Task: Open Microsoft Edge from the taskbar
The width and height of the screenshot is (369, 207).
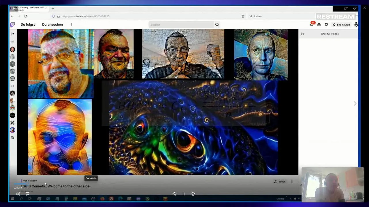Action: (120, 199)
